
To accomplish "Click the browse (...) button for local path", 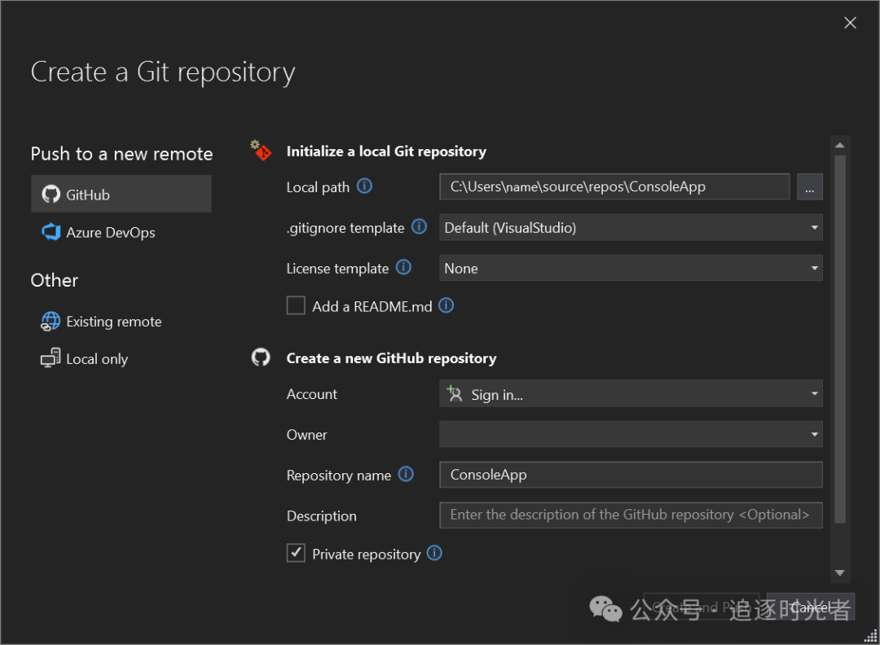I will [x=809, y=187].
